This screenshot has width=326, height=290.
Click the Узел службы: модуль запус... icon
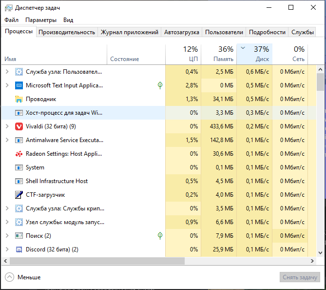click(x=19, y=222)
